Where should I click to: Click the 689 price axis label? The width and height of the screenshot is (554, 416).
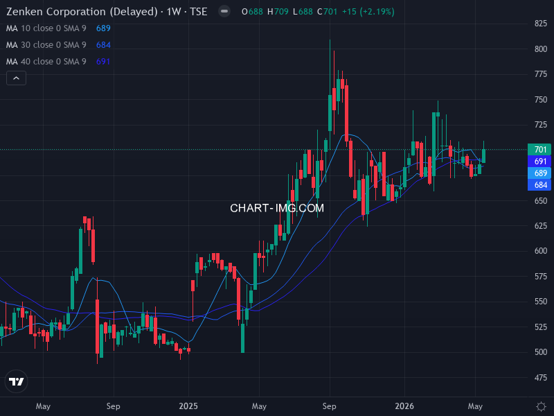pos(539,173)
